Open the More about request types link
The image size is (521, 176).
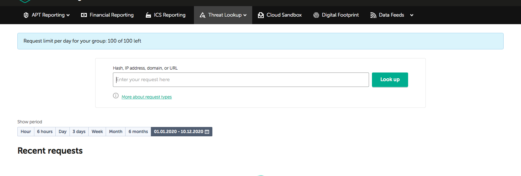pos(147,97)
